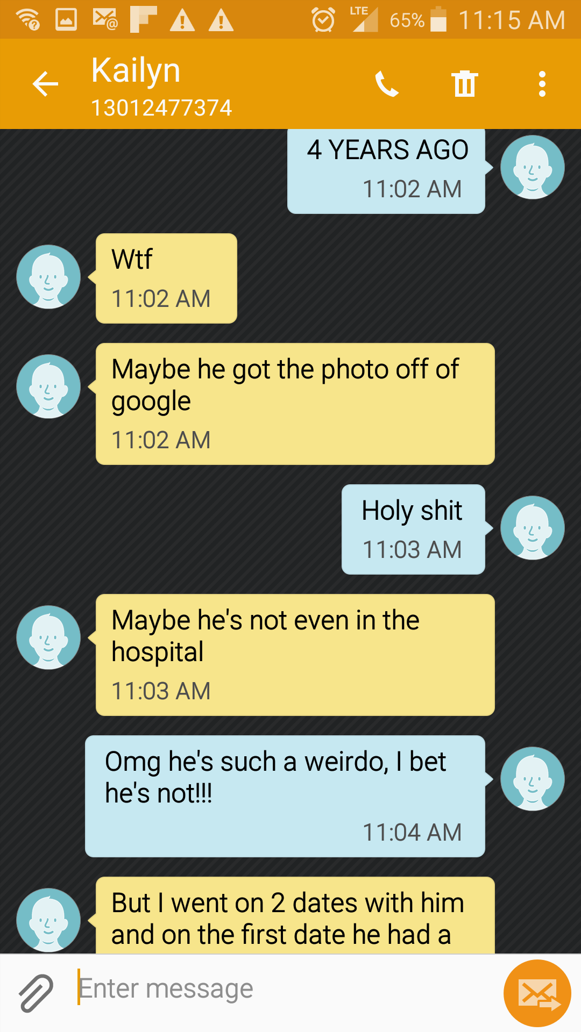Image resolution: width=581 pixels, height=1032 pixels.
Task: Tap the avatar beside 4 YEARS AGO message
Action: coord(533,167)
